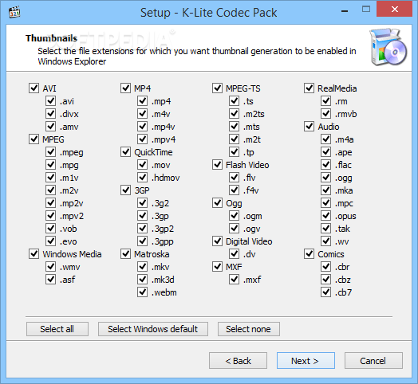Uncheck the .mkv checkbox
Image resolution: width=418 pixels, height=384 pixels.
142,267
